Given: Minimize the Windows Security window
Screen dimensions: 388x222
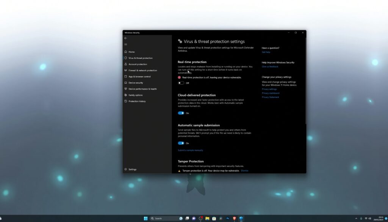Looking at the screenshot, I should (x=288, y=33).
